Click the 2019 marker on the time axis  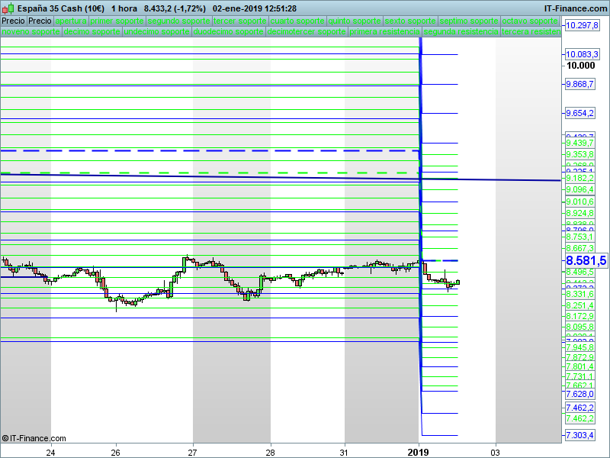point(418,453)
